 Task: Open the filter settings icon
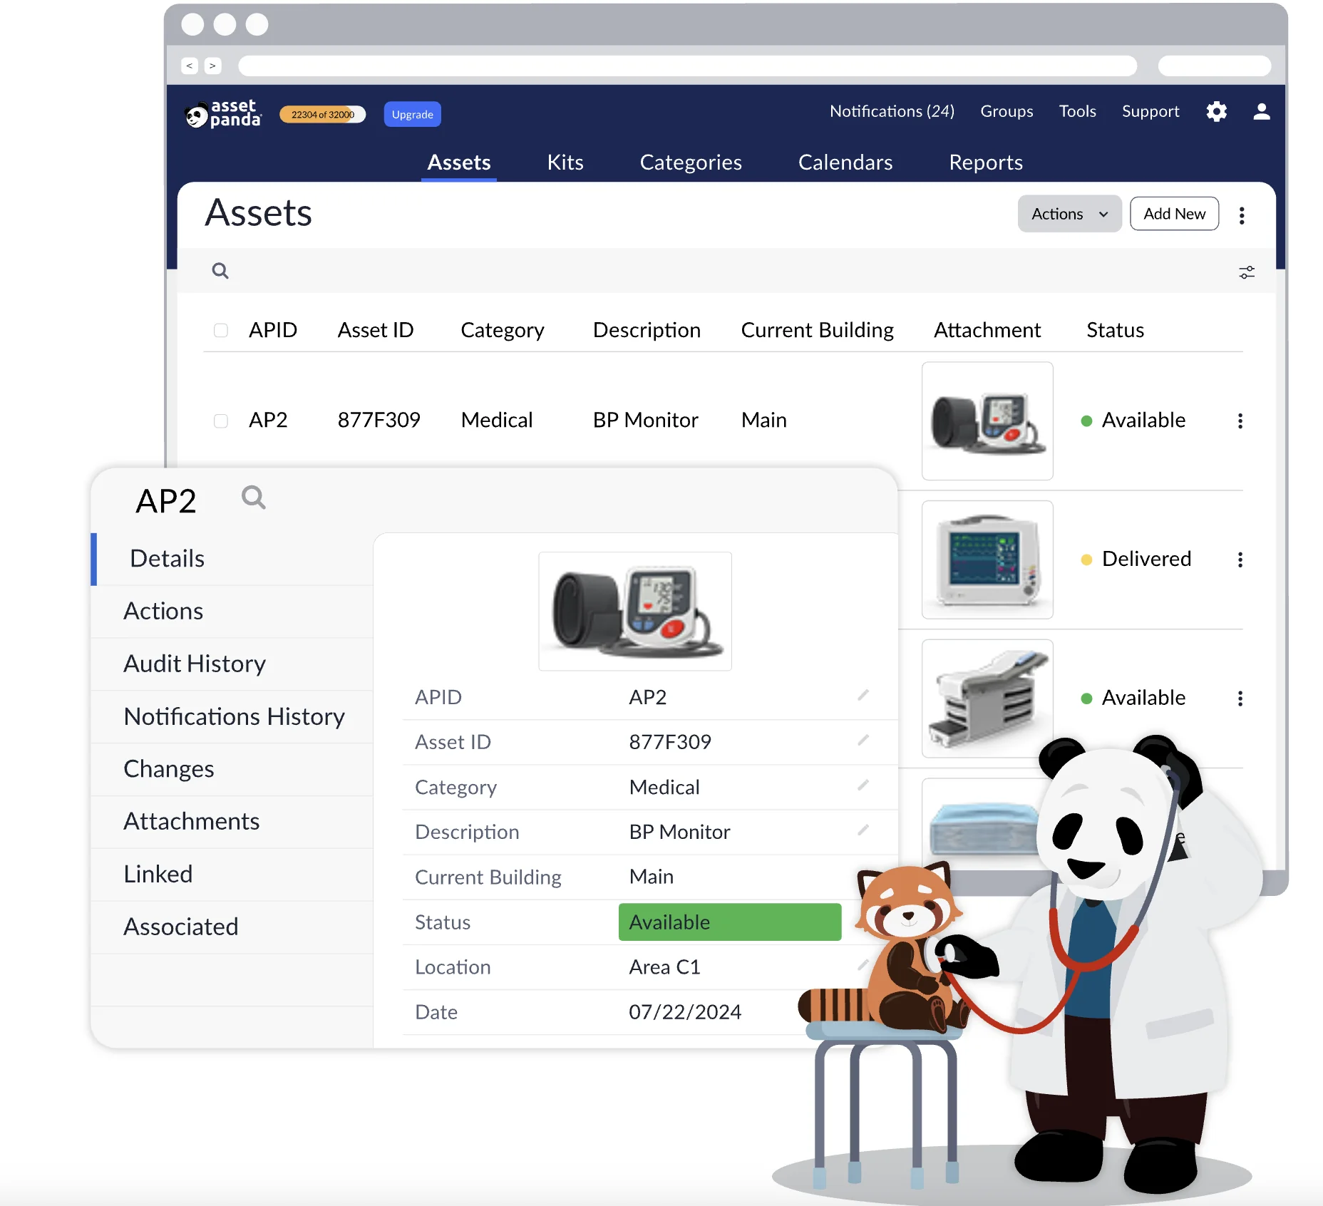coord(1246,272)
